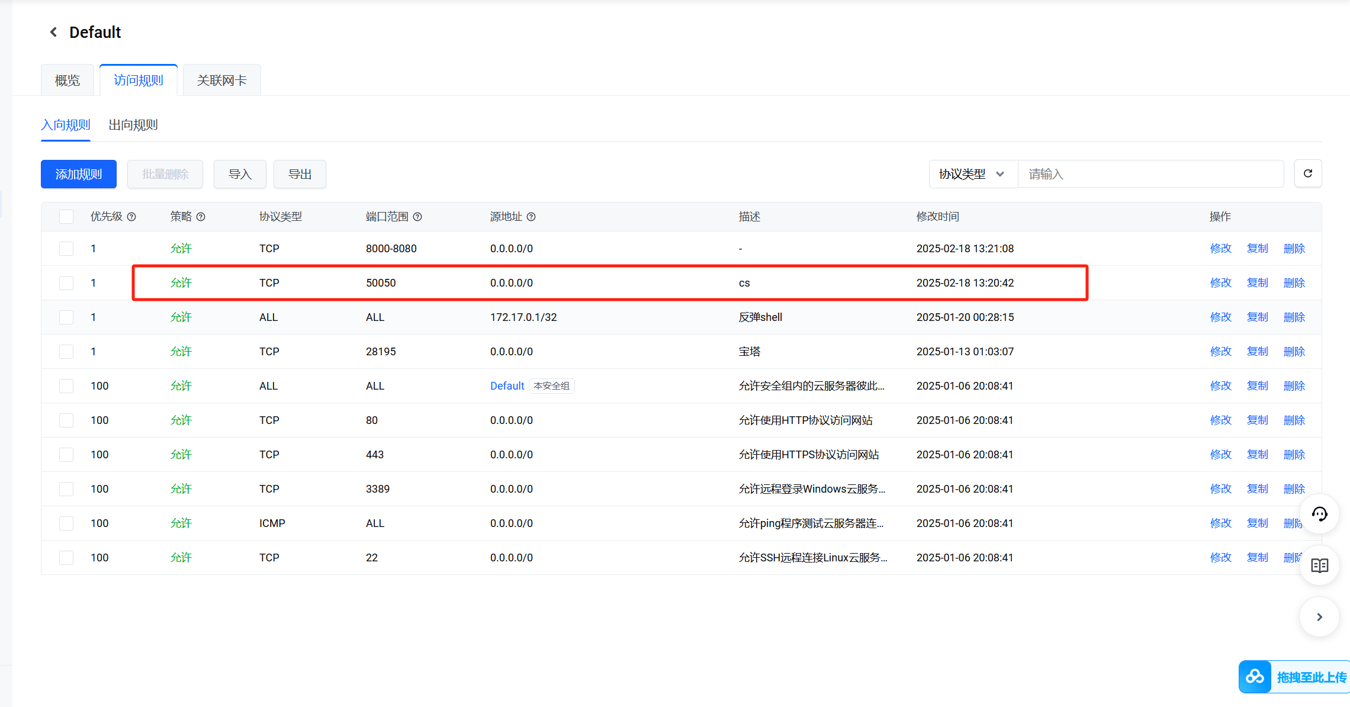Open the associated network cards tab

pyautogui.click(x=221, y=80)
